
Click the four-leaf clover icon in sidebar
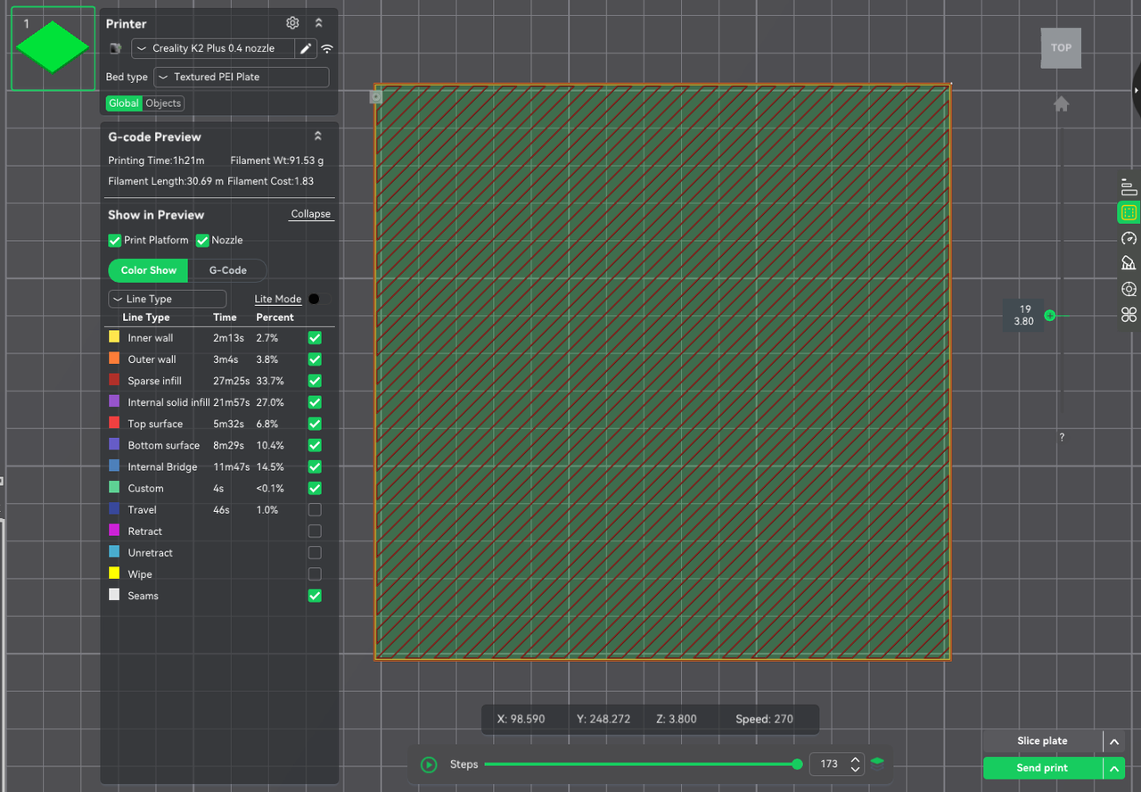(x=1129, y=315)
